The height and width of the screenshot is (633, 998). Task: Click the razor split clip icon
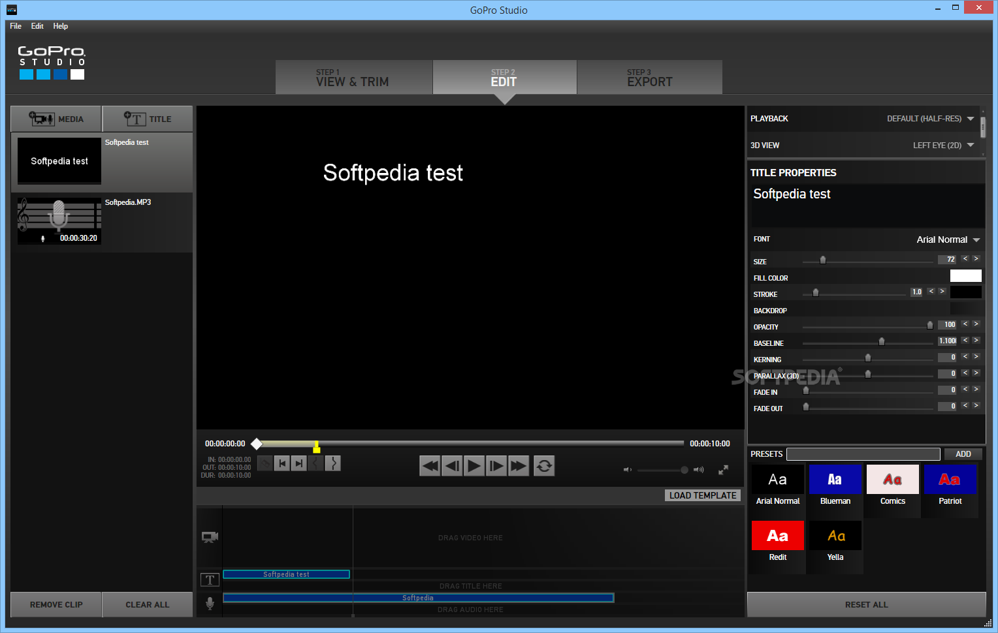265,463
